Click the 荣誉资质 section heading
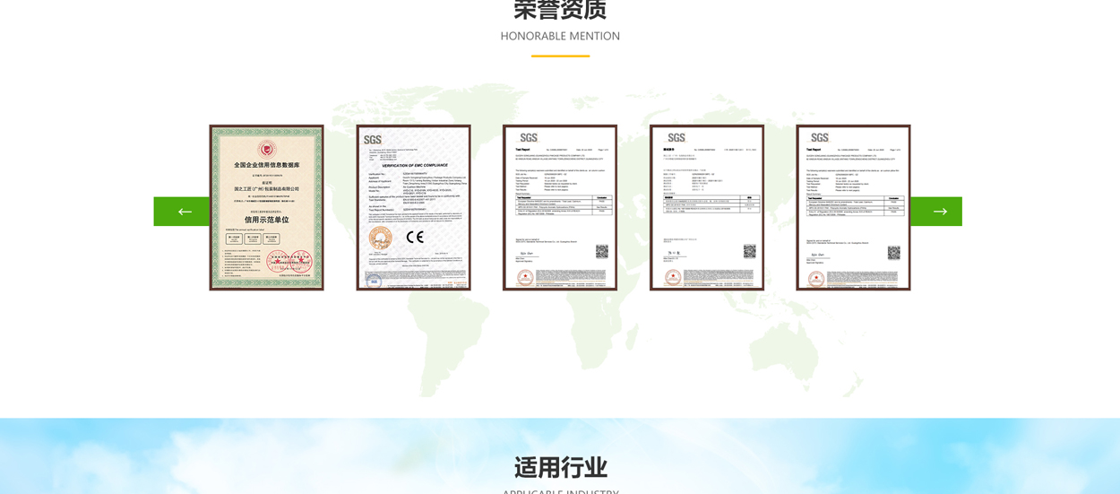This screenshot has width=1120, height=494. click(x=560, y=10)
